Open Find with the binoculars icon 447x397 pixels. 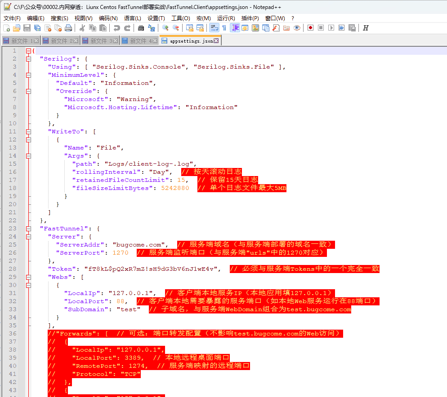tap(141, 28)
